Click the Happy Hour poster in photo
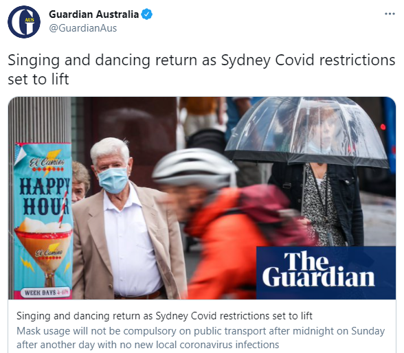 coord(43,221)
